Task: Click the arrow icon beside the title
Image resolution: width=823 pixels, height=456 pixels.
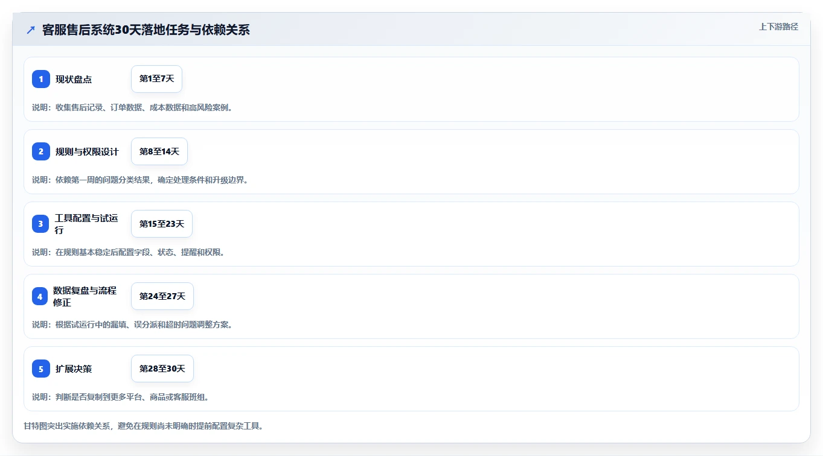Action: pyautogui.click(x=31, y=30)
